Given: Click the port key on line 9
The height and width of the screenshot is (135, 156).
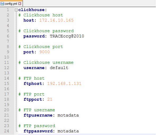Looking at the screenshot, I should [29, 52].
